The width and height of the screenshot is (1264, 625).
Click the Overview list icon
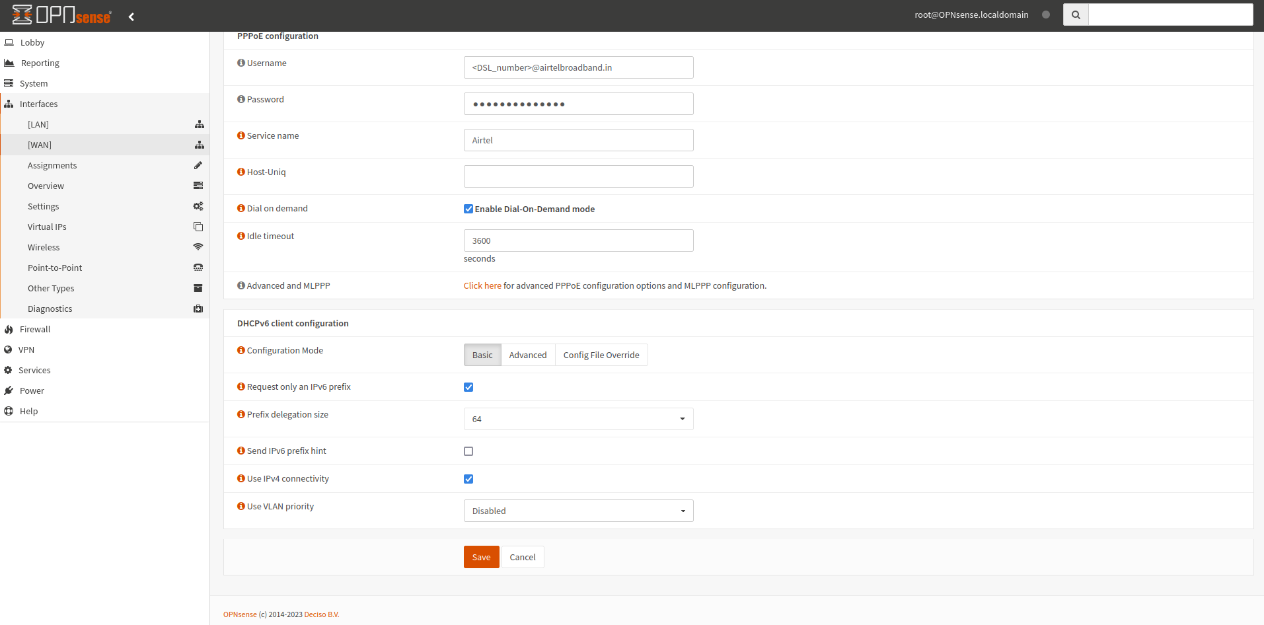tap(198, 186)
